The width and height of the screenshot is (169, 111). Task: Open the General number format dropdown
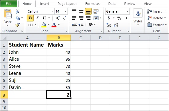[127, 11]
